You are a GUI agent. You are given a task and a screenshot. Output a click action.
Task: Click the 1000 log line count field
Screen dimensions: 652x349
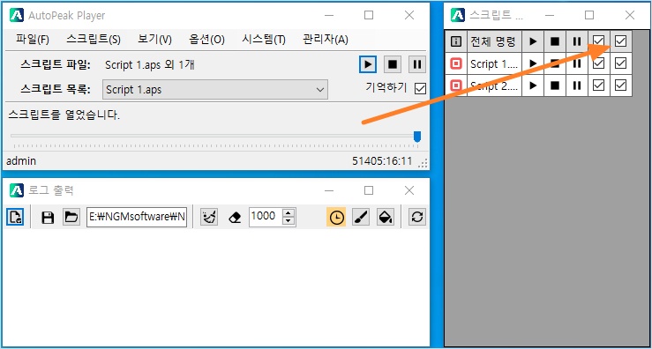pos(266,217)
